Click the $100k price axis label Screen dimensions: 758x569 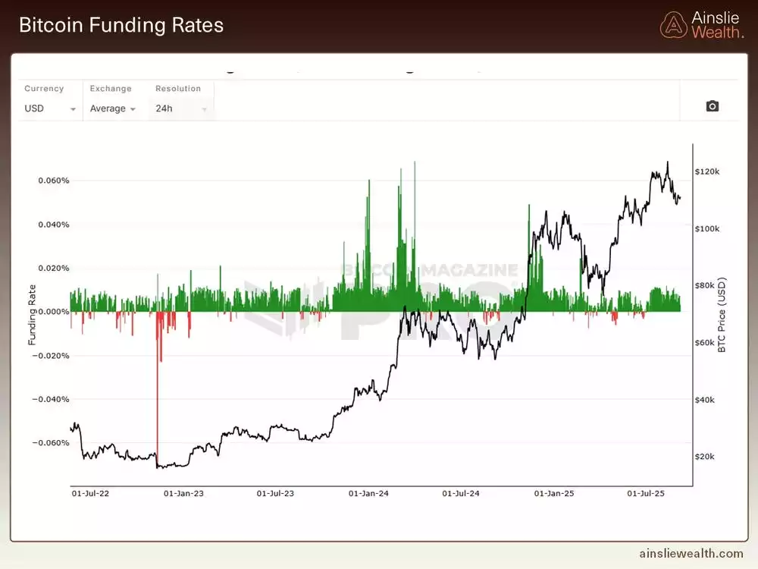click(706, 228)
